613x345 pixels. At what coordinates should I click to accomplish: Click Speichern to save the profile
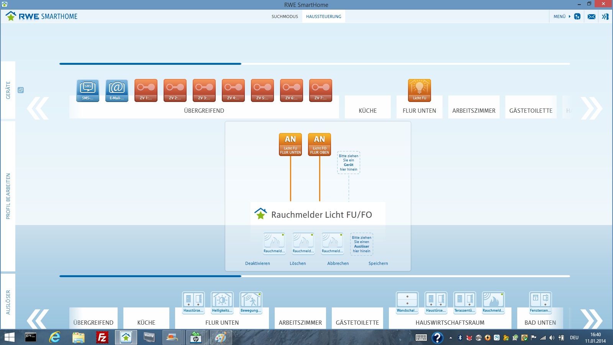click(378, 263)
